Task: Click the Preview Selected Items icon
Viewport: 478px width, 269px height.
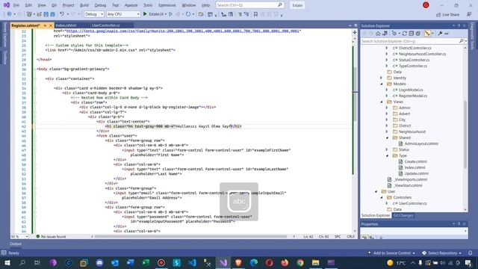Action: 447,34
